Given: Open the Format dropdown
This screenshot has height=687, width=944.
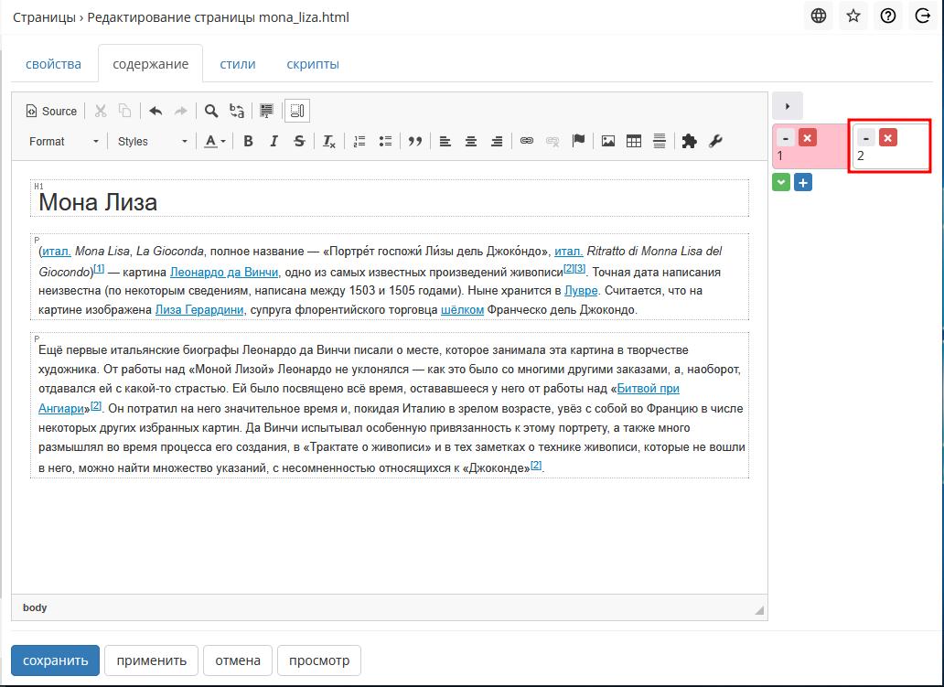Looking at the screenshot, I should point(63,141).
